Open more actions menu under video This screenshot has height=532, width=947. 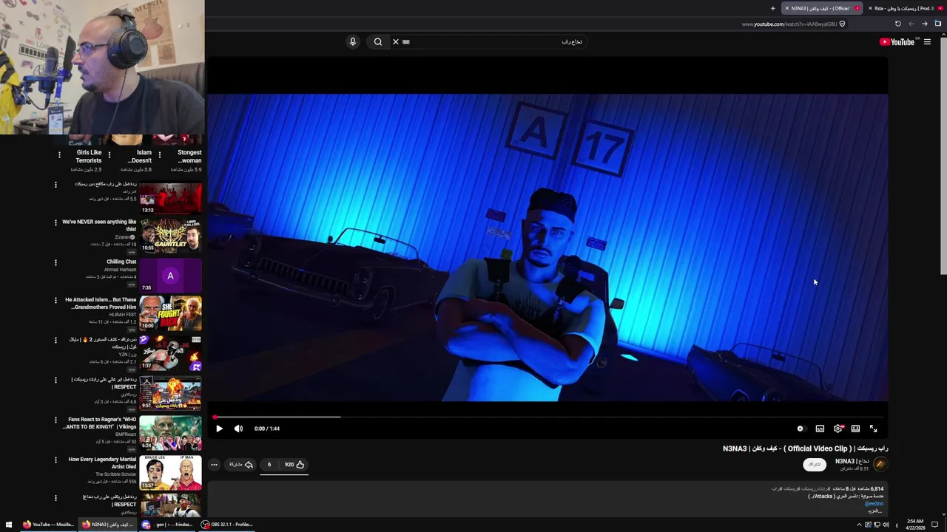click(x=214, y=465)
